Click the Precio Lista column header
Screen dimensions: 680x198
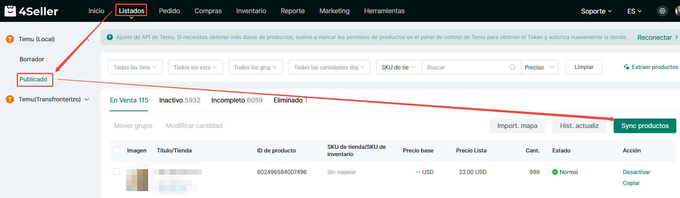tap(471, 151)
